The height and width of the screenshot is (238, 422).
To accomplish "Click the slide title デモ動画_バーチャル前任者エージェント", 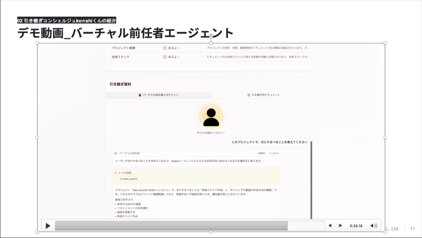I will coord(126,33).
